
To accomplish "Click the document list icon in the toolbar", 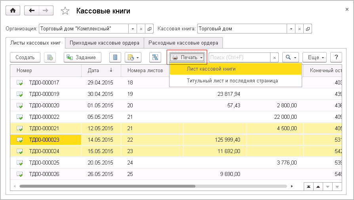I will 115,57.
